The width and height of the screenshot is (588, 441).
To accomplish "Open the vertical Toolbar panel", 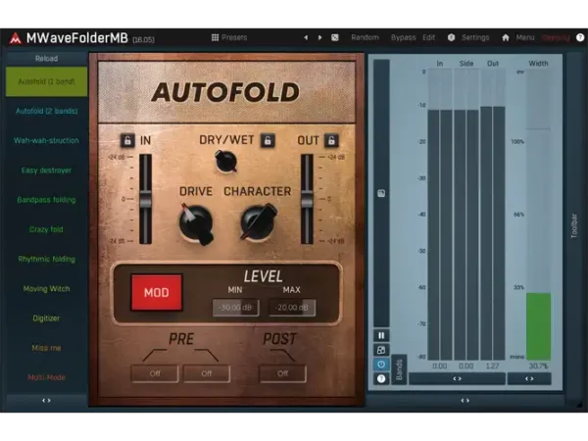I will [574, 225].
